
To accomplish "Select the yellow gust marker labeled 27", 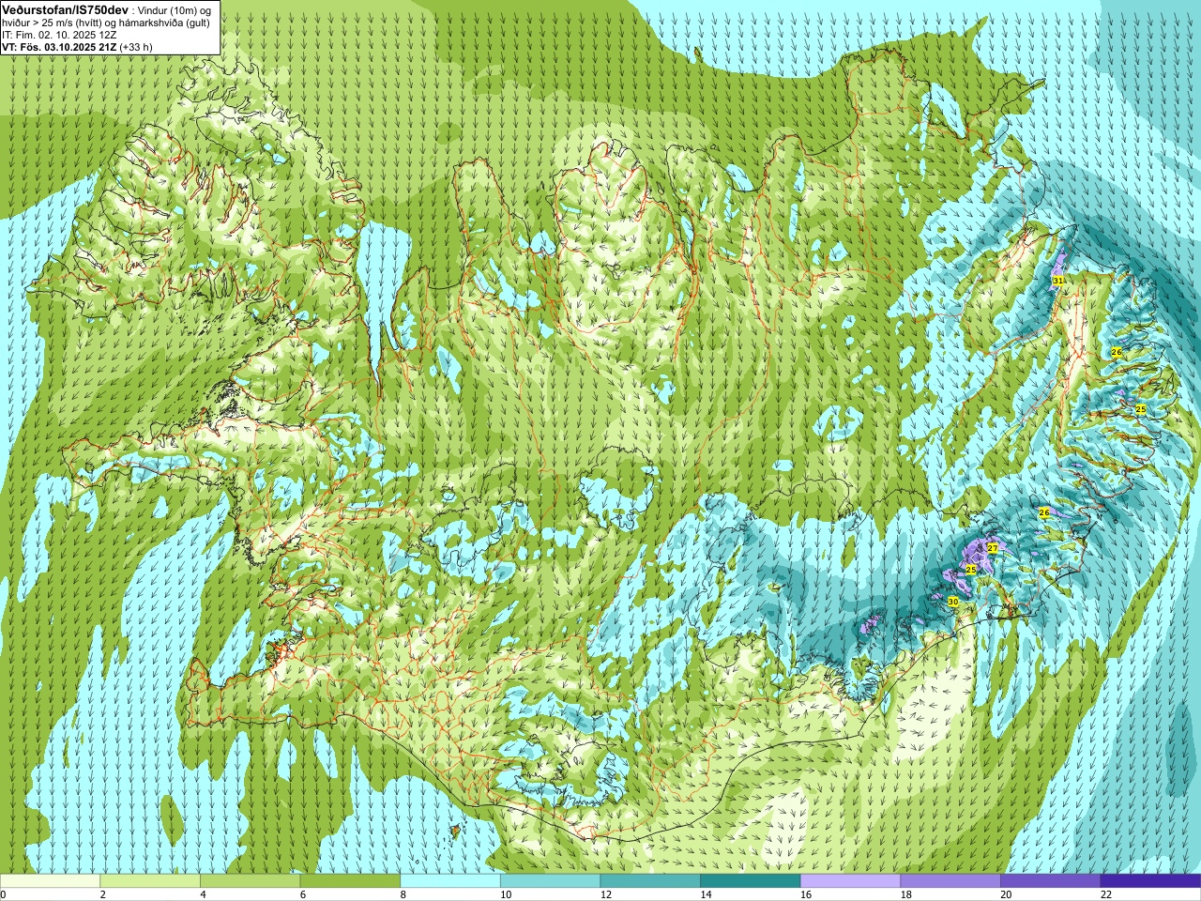I will [x=993, y=547].
